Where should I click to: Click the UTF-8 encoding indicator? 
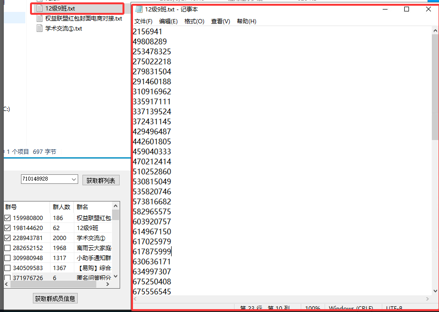click(395, 307)
